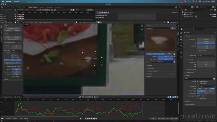Open the Apple menu
Viewport: 217px width, 122px height.
point(3,1)
